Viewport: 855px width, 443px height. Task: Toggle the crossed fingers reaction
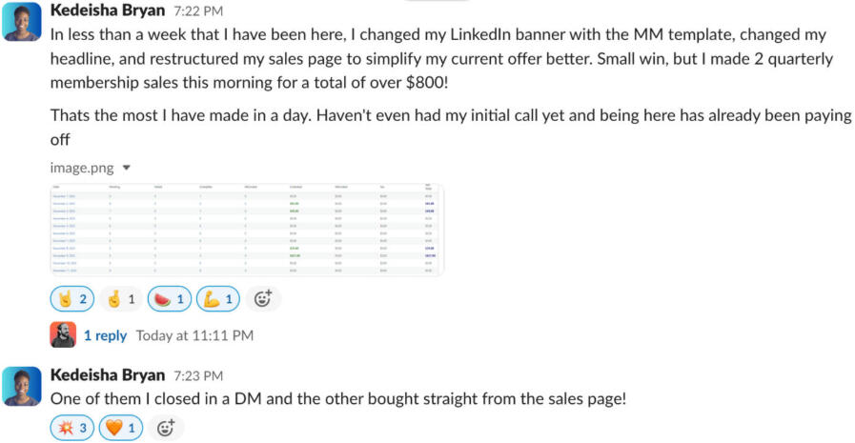click(121, 299)
